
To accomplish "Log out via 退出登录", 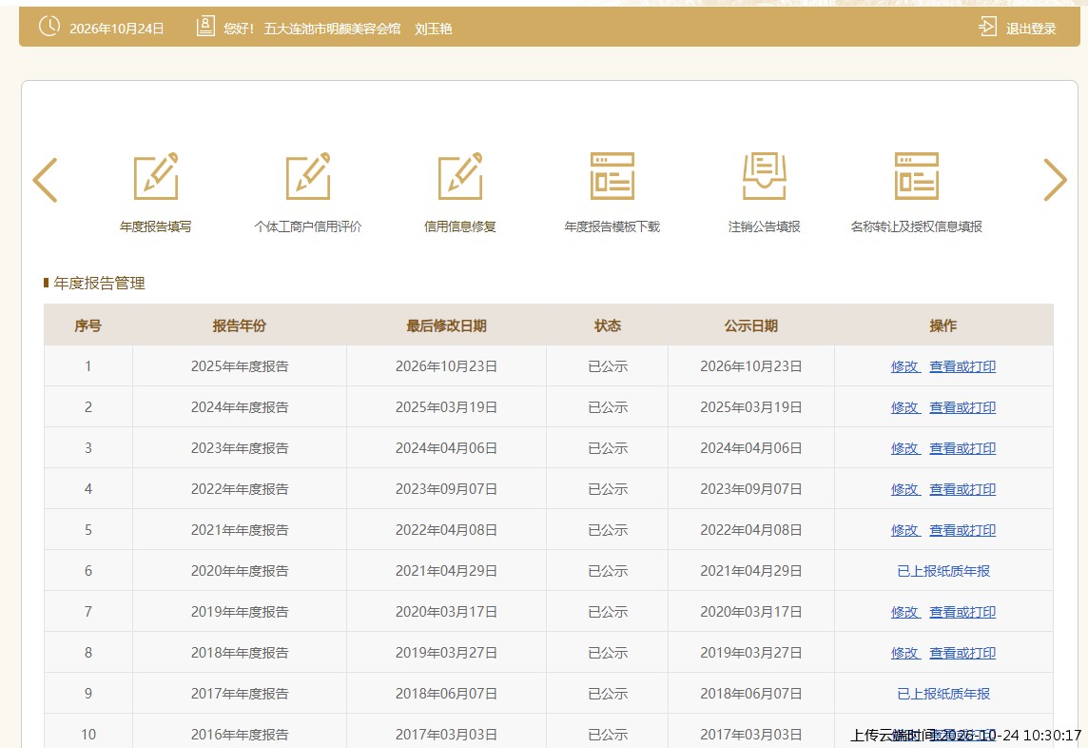I will (1030, 29).
